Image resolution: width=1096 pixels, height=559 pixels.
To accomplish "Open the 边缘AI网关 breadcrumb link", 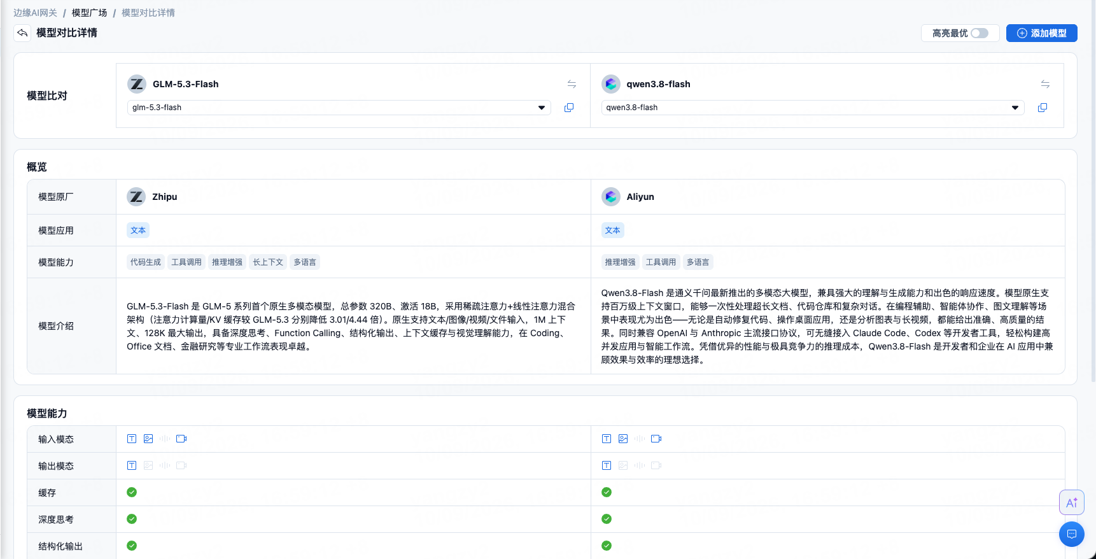I will (36, 13).
